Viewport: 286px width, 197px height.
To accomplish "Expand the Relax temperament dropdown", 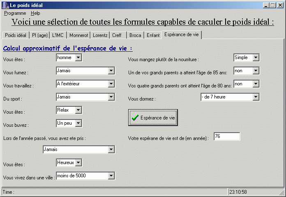I will pos(78,110).
